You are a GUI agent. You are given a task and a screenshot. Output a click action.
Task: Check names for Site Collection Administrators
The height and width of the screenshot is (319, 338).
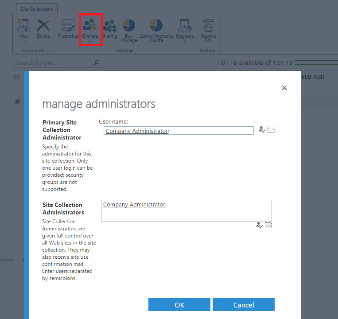pos(259,225)
